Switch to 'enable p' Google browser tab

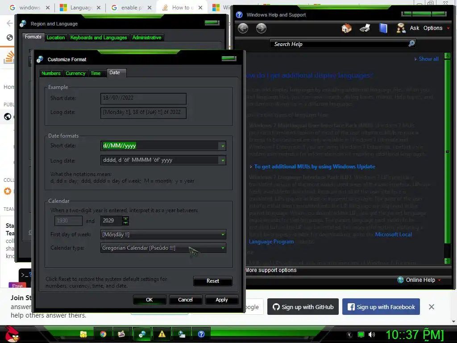tap(132, 7)
